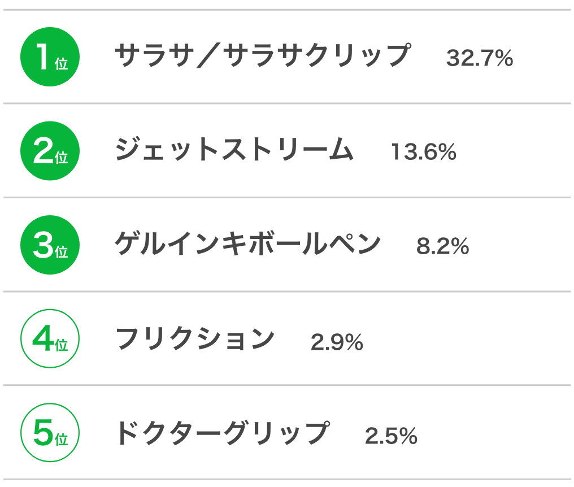
Task: Select the ジェットストリーム product name
Action: click(234, 149)
